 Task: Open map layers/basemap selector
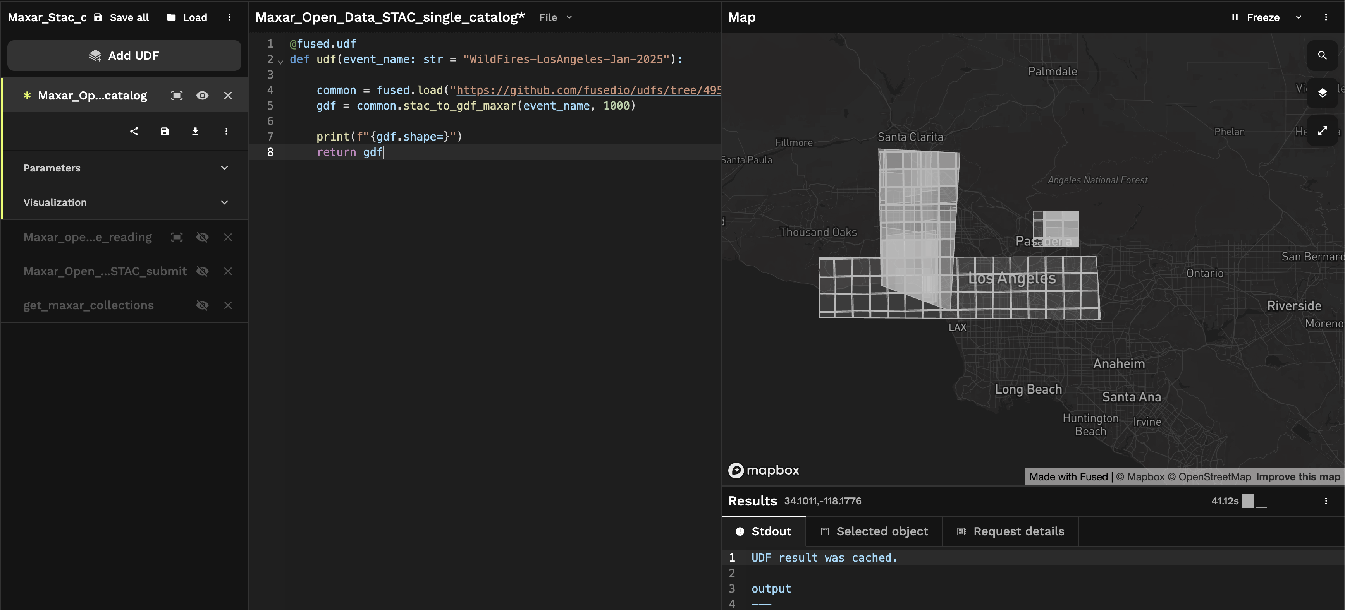click(1322, 93)
